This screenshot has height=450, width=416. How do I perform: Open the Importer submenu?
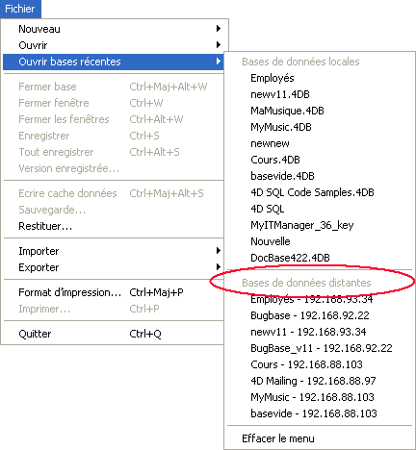[x=113, y=251]
